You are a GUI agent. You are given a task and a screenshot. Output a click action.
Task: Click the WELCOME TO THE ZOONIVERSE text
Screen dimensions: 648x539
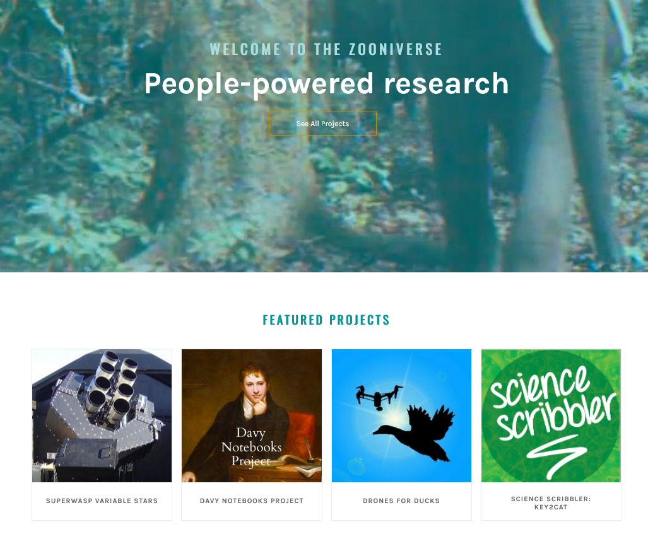pos(326,49)
